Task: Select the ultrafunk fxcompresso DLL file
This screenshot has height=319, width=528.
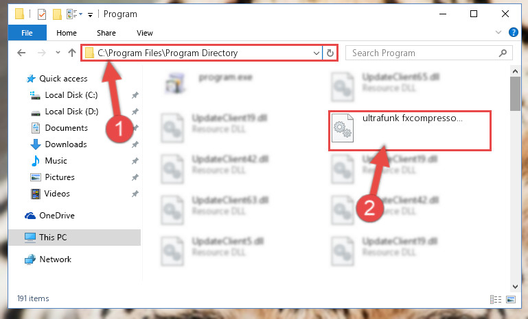Action: click(410, 131)
